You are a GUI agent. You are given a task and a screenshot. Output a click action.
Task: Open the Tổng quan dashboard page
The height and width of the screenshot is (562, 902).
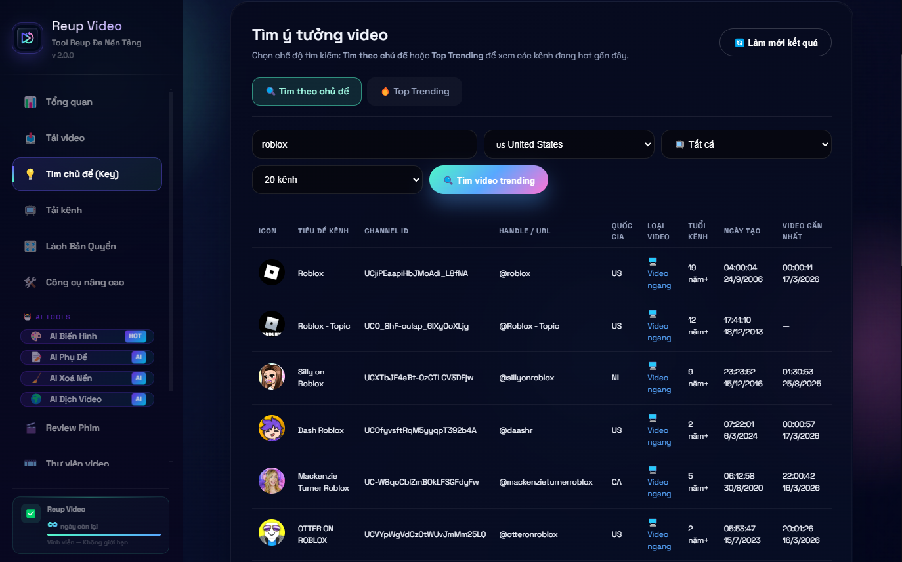click(69, 102)
